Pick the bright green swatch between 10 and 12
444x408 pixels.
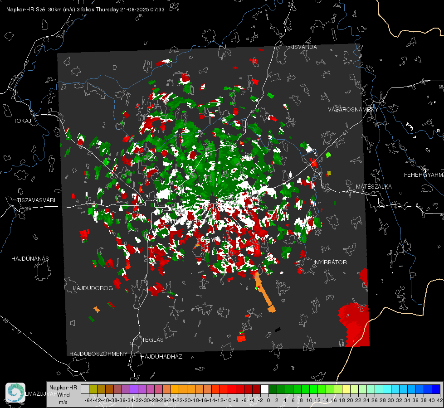point(313,389)
